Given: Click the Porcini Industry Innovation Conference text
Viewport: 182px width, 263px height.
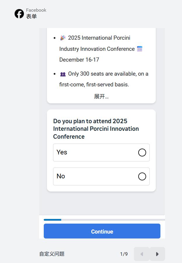Looking at the screenshot, I should [x=97, y=49].
